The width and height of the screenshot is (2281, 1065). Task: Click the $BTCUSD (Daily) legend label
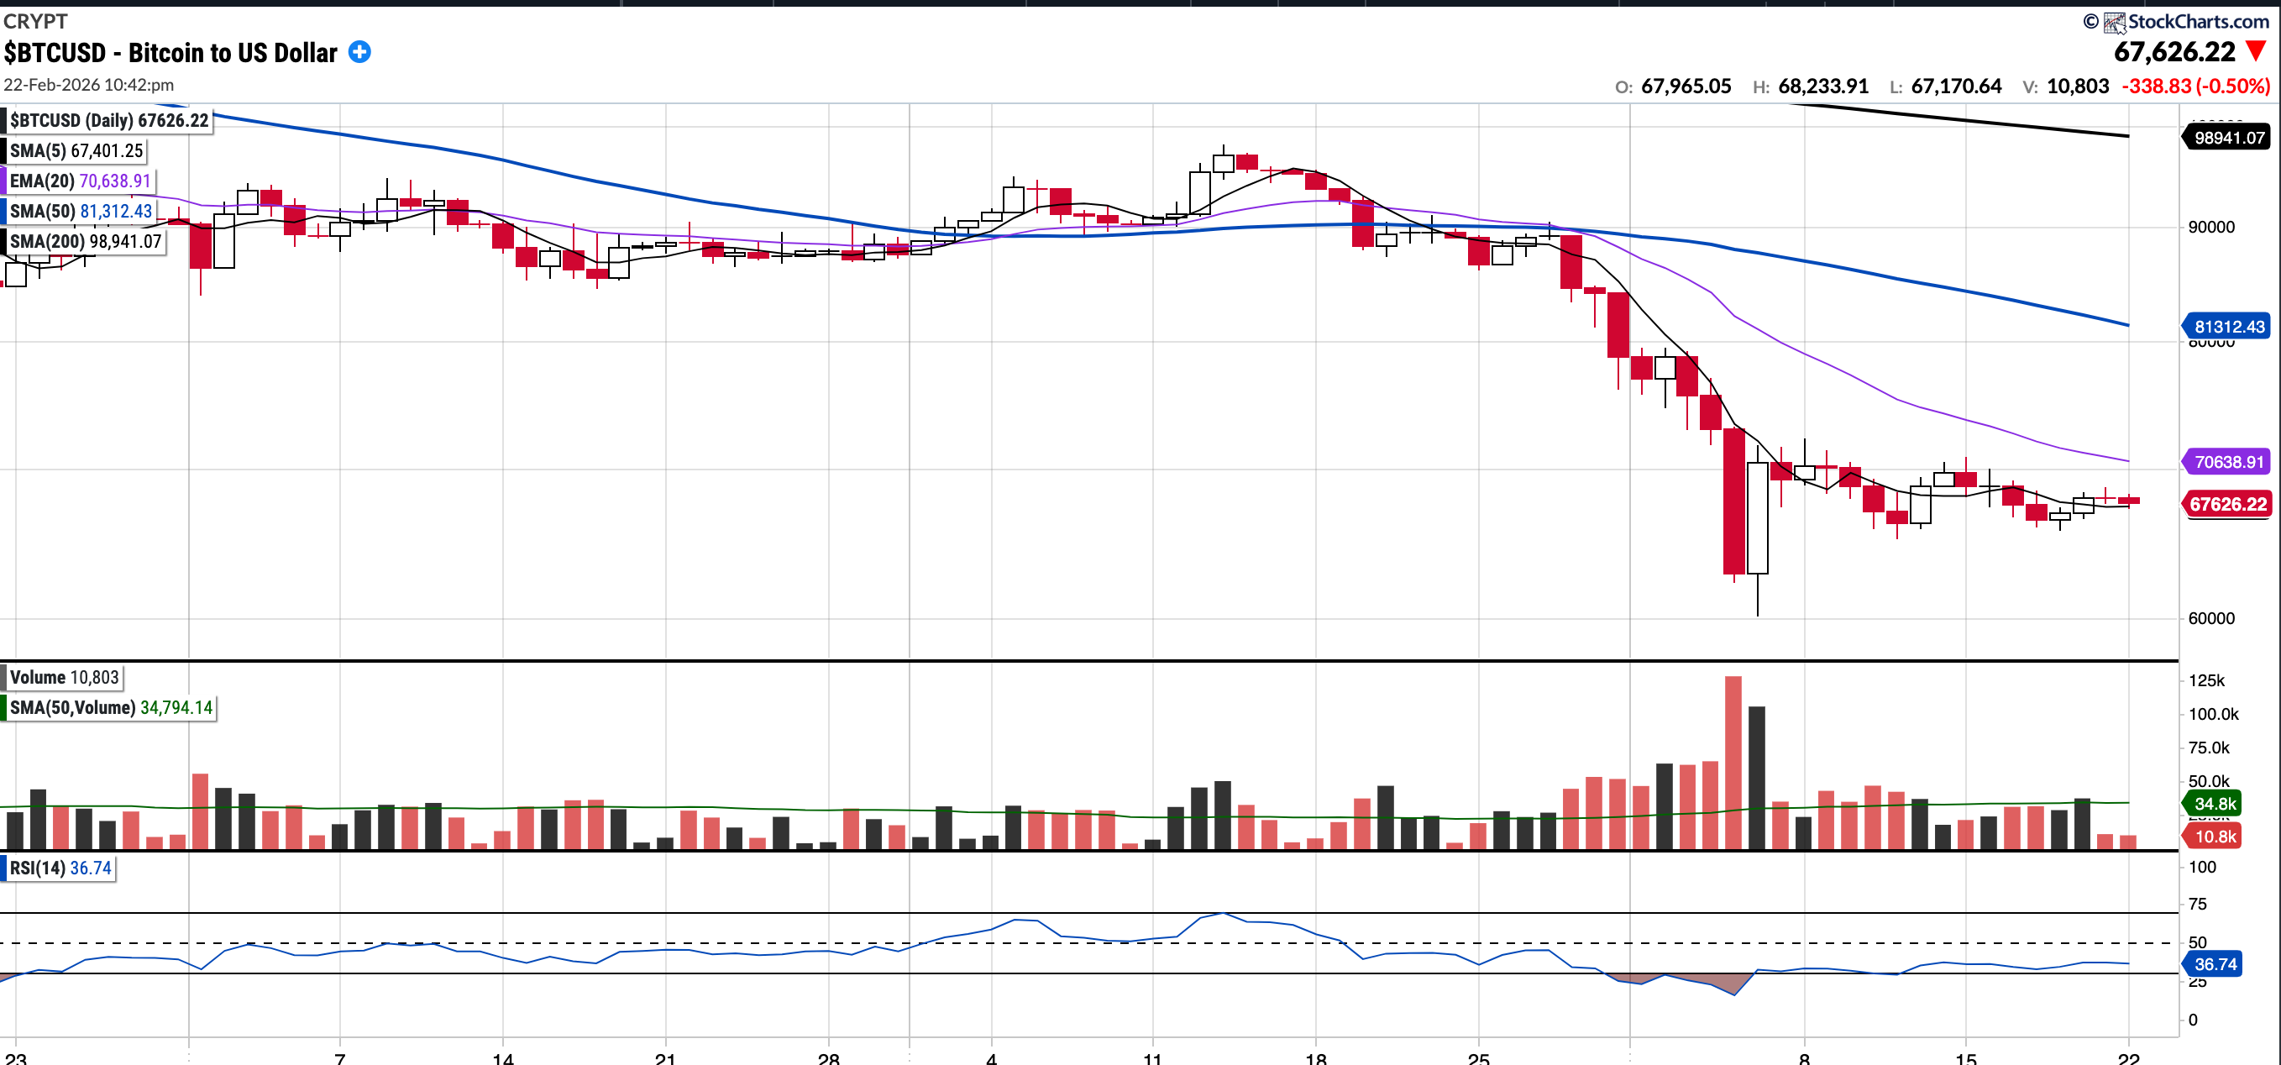(x=109, y=120)
